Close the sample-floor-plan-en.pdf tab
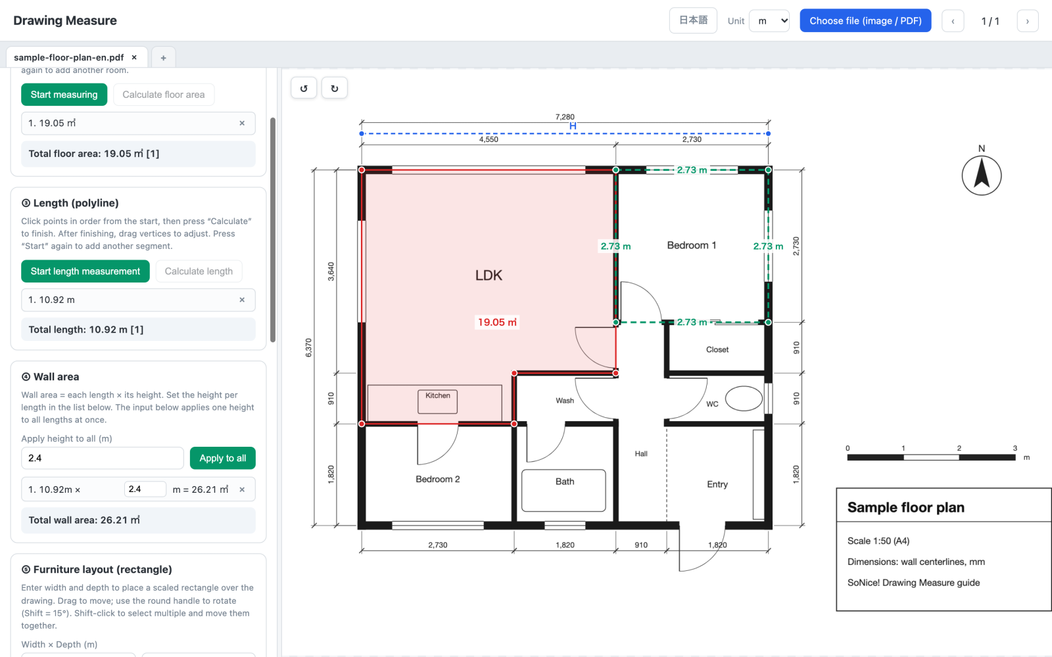This screenshot has width=1052, height=657. click(134, 57)
